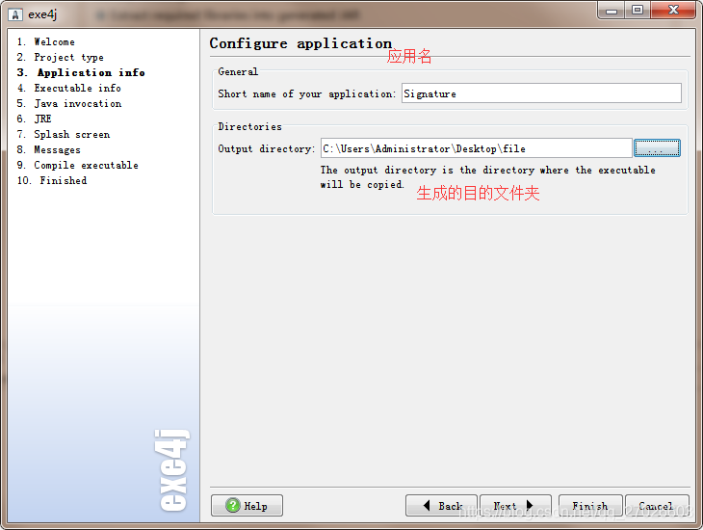Cancel the exe4j wizard
The image size is (703, 530).
pos(657,506)
